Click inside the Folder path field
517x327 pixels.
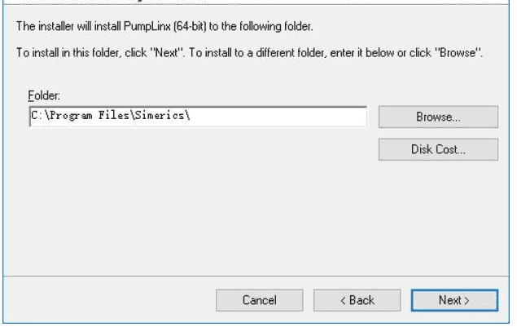[198, 117]
